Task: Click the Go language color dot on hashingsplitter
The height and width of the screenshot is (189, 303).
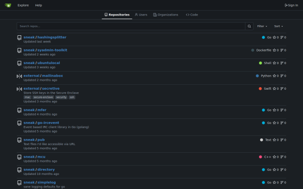Action: (264, 37)
